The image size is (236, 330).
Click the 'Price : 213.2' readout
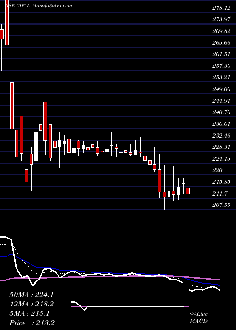pos(32,323)
